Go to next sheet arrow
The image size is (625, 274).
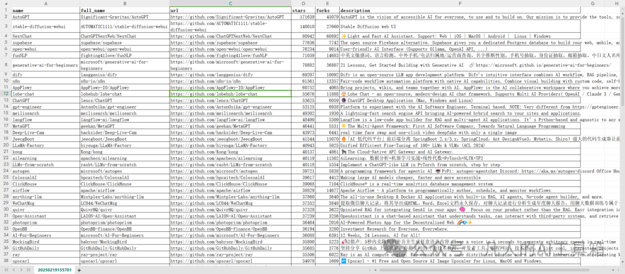point(21,269)
